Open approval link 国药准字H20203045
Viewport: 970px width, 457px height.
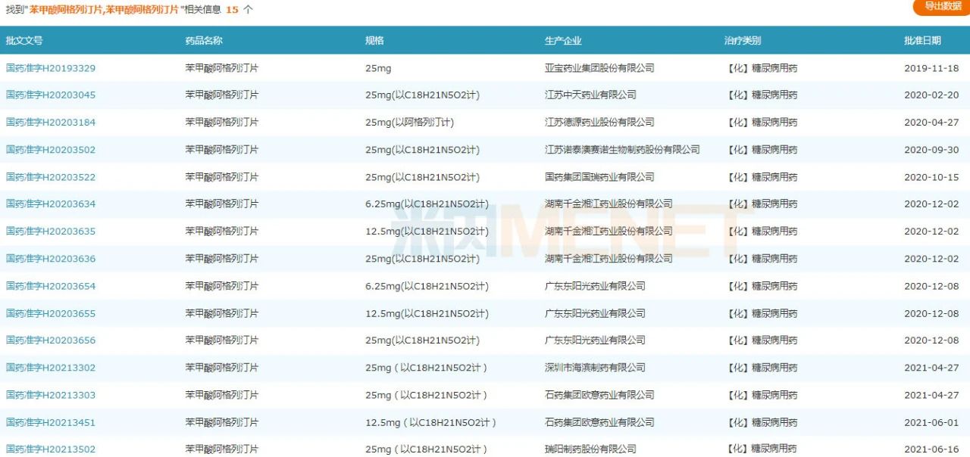coord(51,95)
